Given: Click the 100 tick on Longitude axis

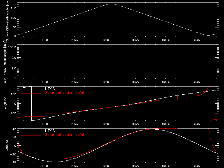Looking at the screenshot, I should tap(13, 94).
